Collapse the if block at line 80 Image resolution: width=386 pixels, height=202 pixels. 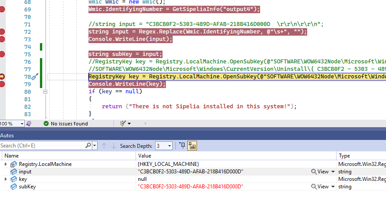[x=45, y=92]
